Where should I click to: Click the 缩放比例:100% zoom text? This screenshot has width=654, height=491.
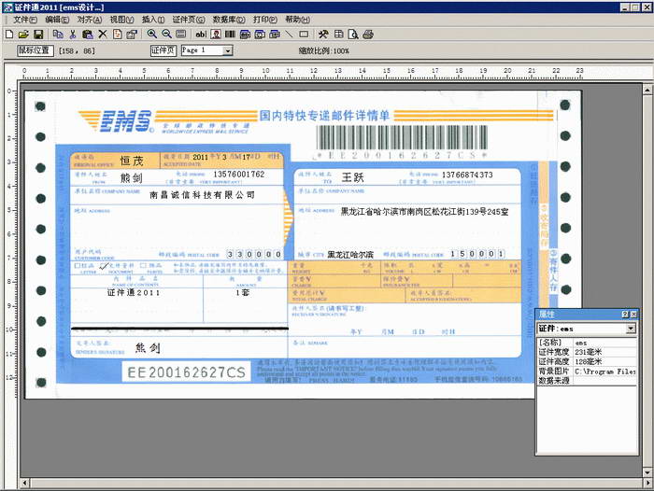click(324, 50)
